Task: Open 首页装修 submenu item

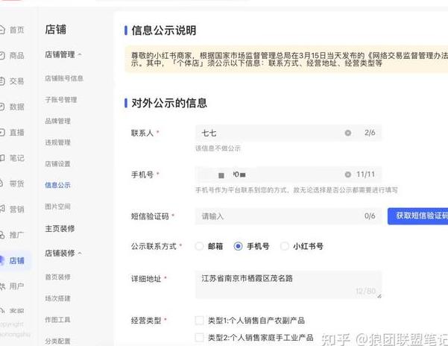Action: click(57, 277)
